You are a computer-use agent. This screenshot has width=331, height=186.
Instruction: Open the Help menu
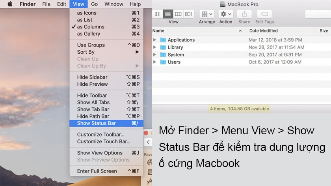pyautogui.click(x=135, y=4)
